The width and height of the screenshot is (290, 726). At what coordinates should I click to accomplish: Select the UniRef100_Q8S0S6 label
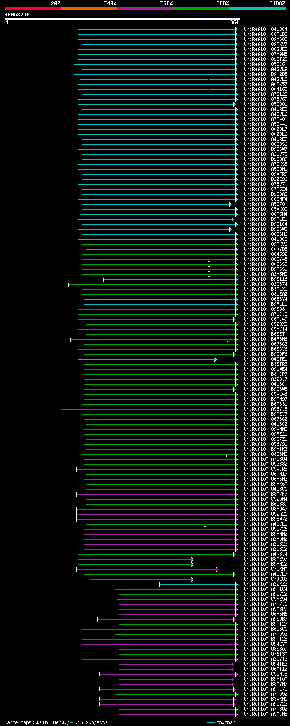[x=266, y=144]
